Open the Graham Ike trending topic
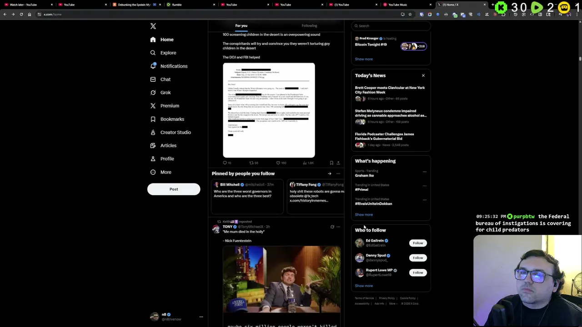582x327 pixels. pyautogui.click(x=364, y=176)
